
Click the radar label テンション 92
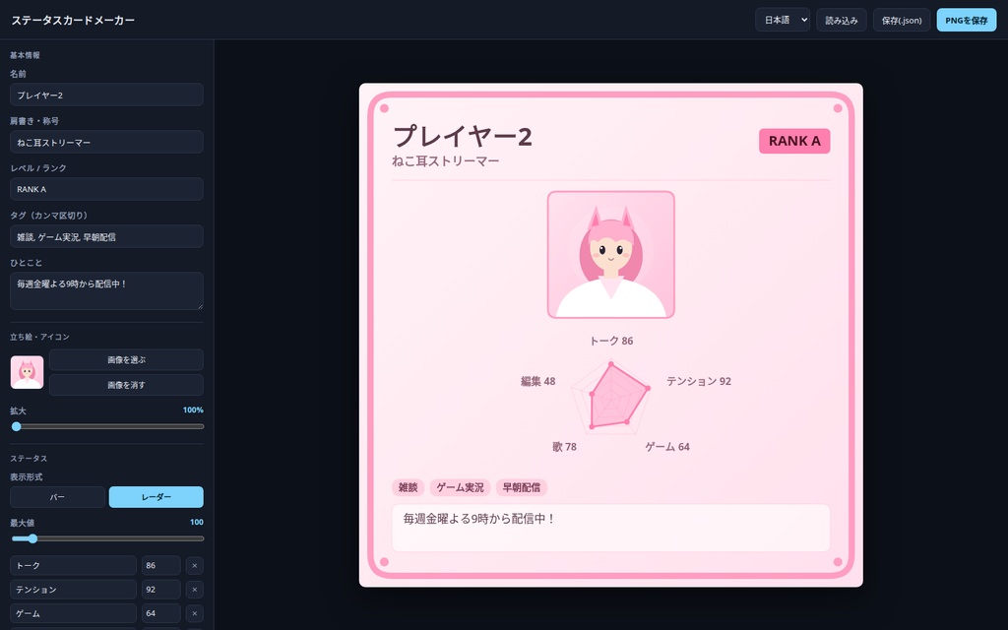(699, 381)
